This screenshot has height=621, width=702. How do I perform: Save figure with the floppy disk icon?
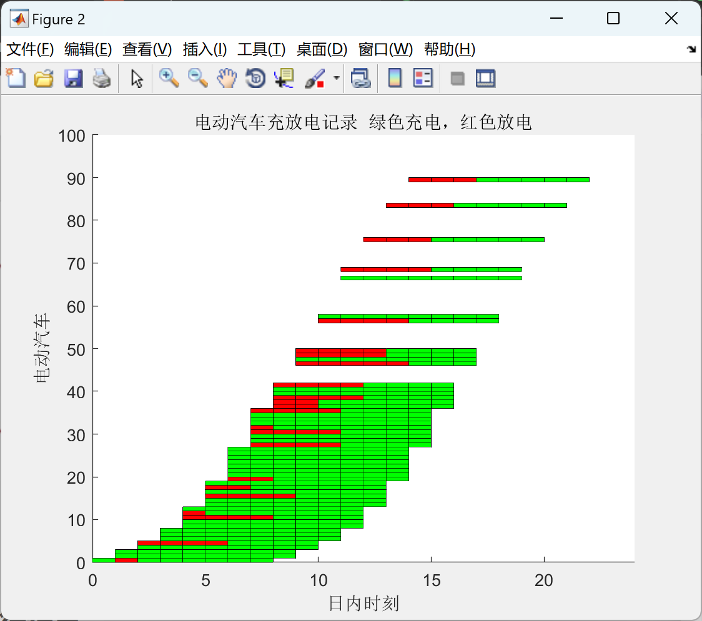[x=73, y=78]
